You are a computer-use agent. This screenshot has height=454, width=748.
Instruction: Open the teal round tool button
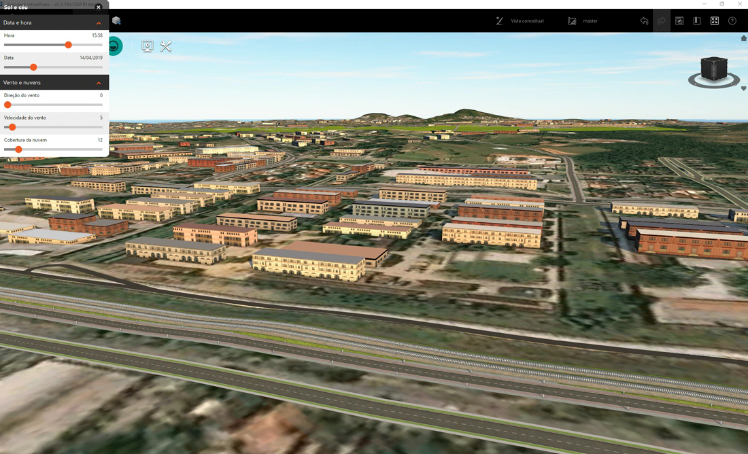115,46
